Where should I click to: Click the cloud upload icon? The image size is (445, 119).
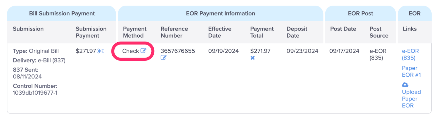(x=405, y=85)
